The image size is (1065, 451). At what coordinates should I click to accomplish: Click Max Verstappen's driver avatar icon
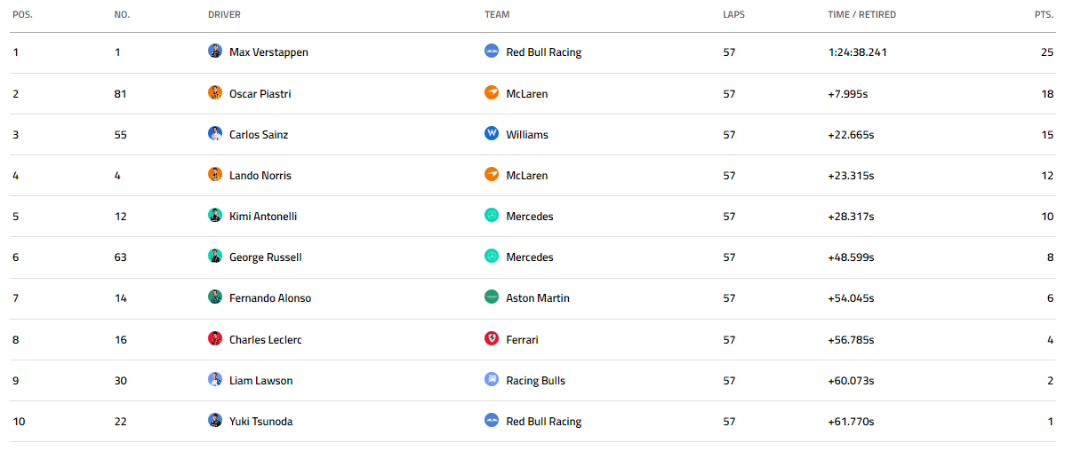tap(215, 51)
